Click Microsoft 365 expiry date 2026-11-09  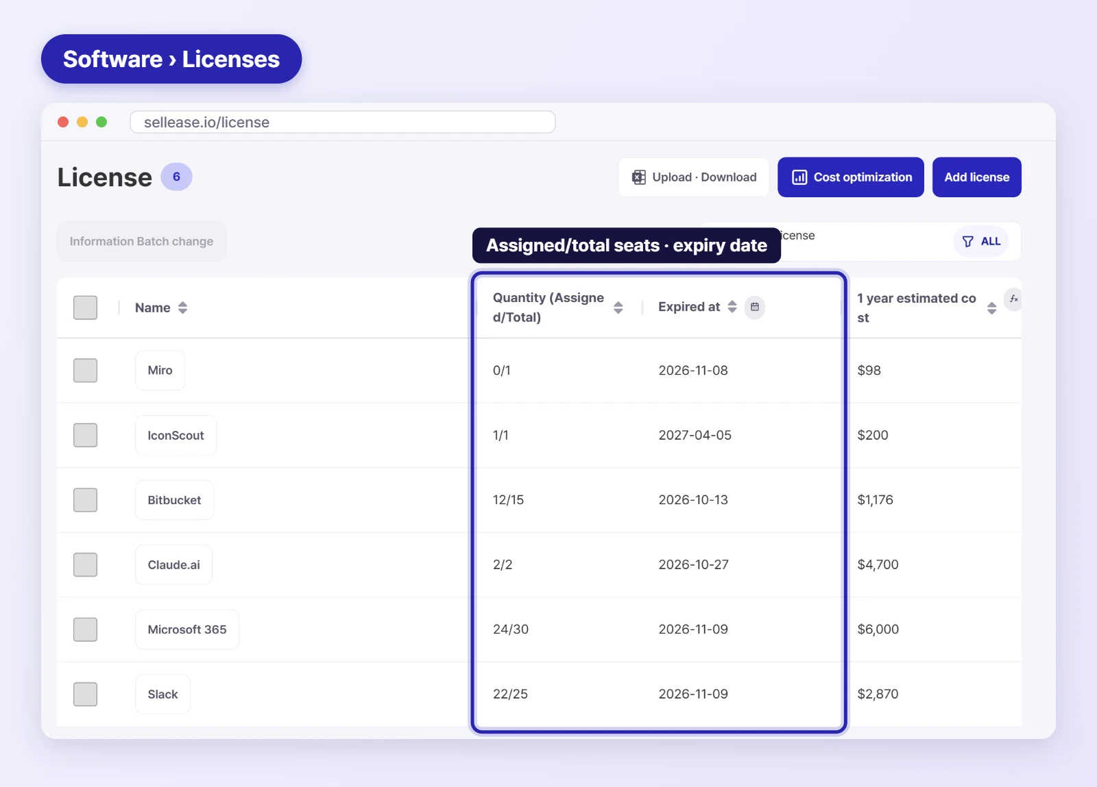693,629
